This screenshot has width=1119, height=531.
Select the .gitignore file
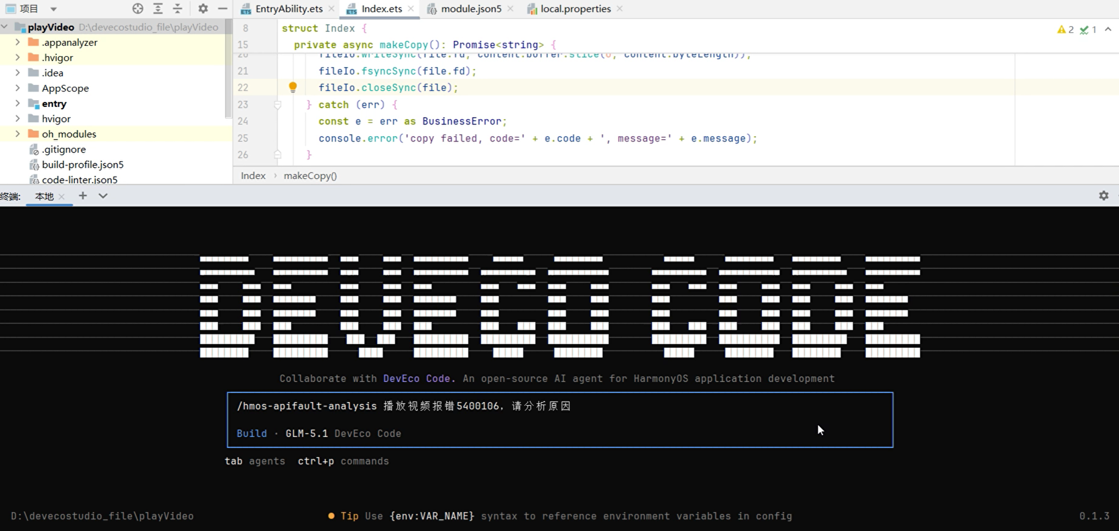pos(63,149)
